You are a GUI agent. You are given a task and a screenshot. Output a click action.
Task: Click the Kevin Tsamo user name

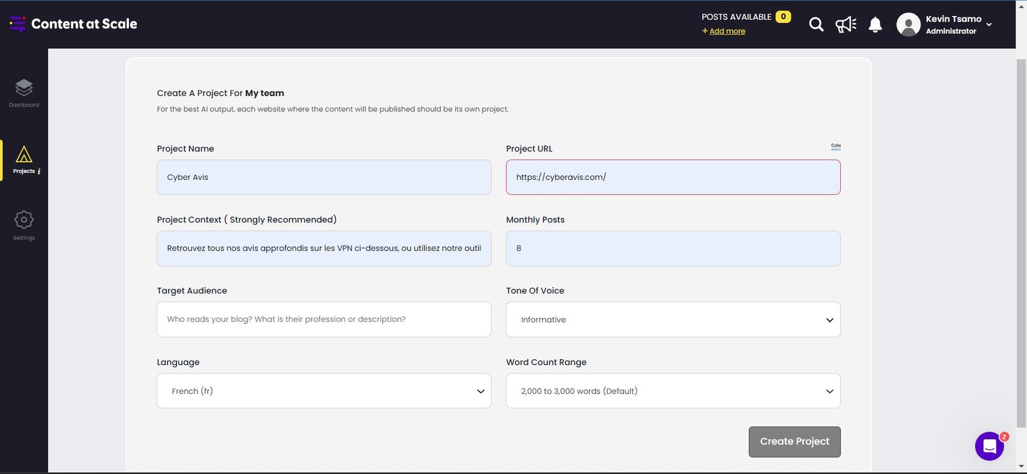[953, 19]
